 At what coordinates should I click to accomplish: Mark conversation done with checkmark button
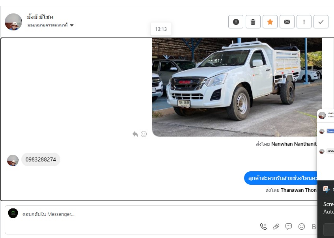click(321, 22)
